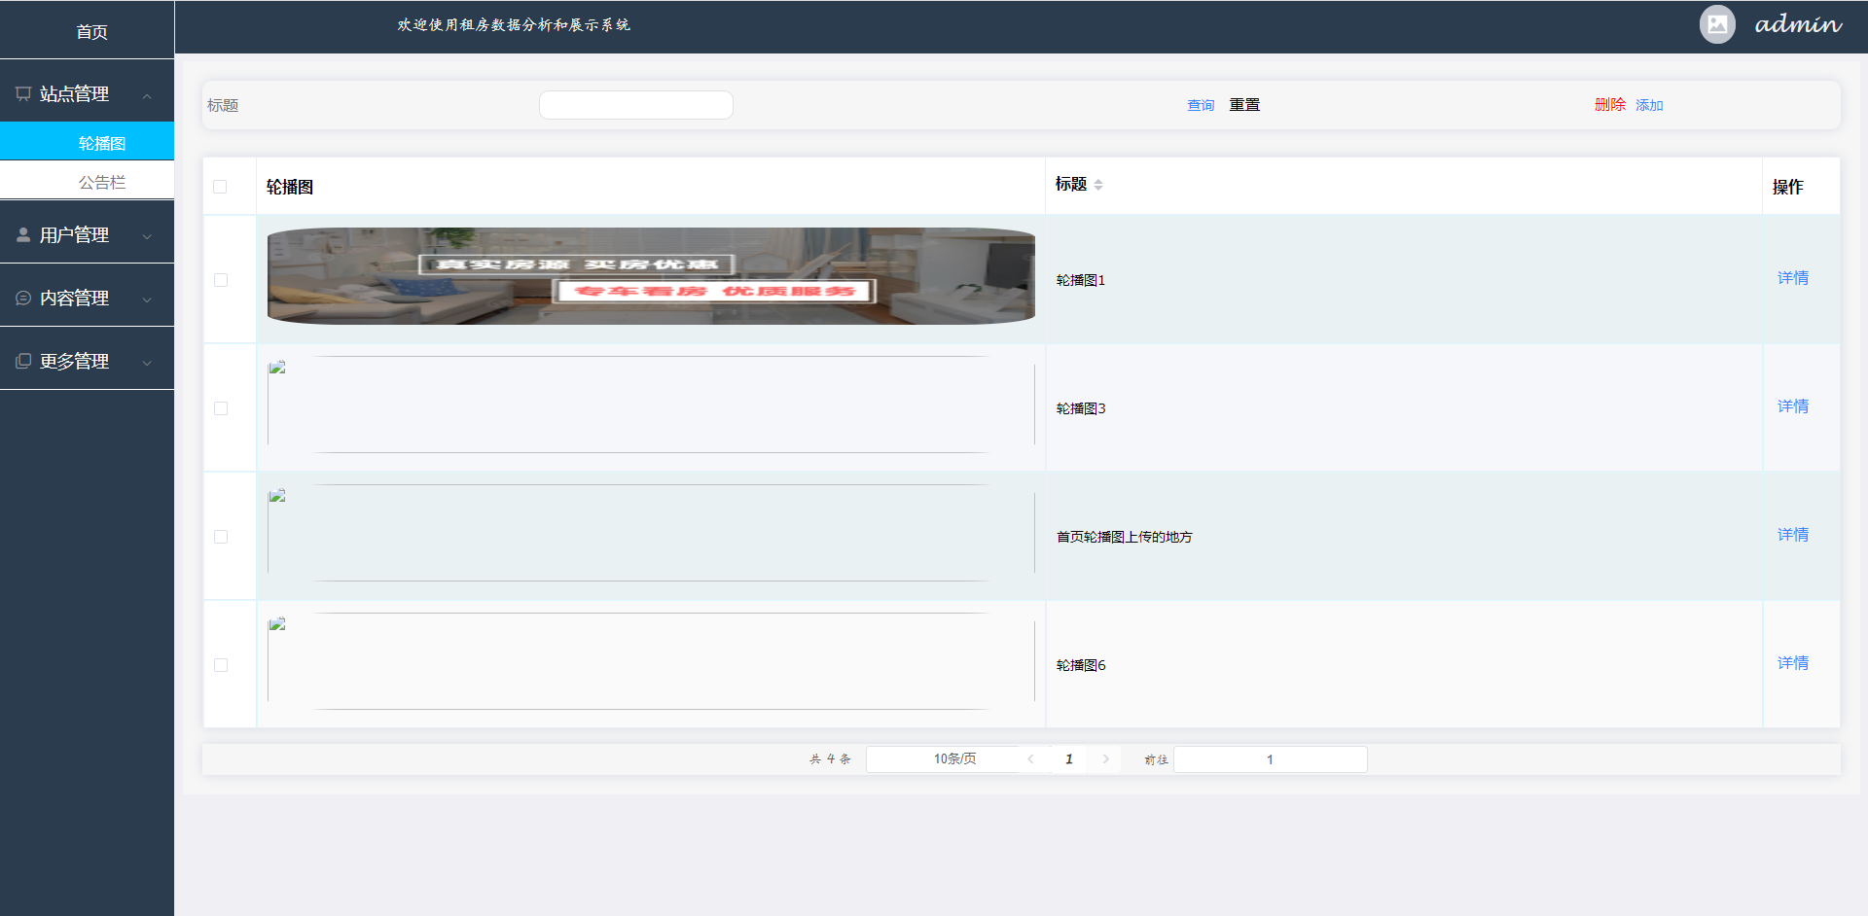
Task: Switch to the 公告栏 sidebar item
Action: click(104, 181)
